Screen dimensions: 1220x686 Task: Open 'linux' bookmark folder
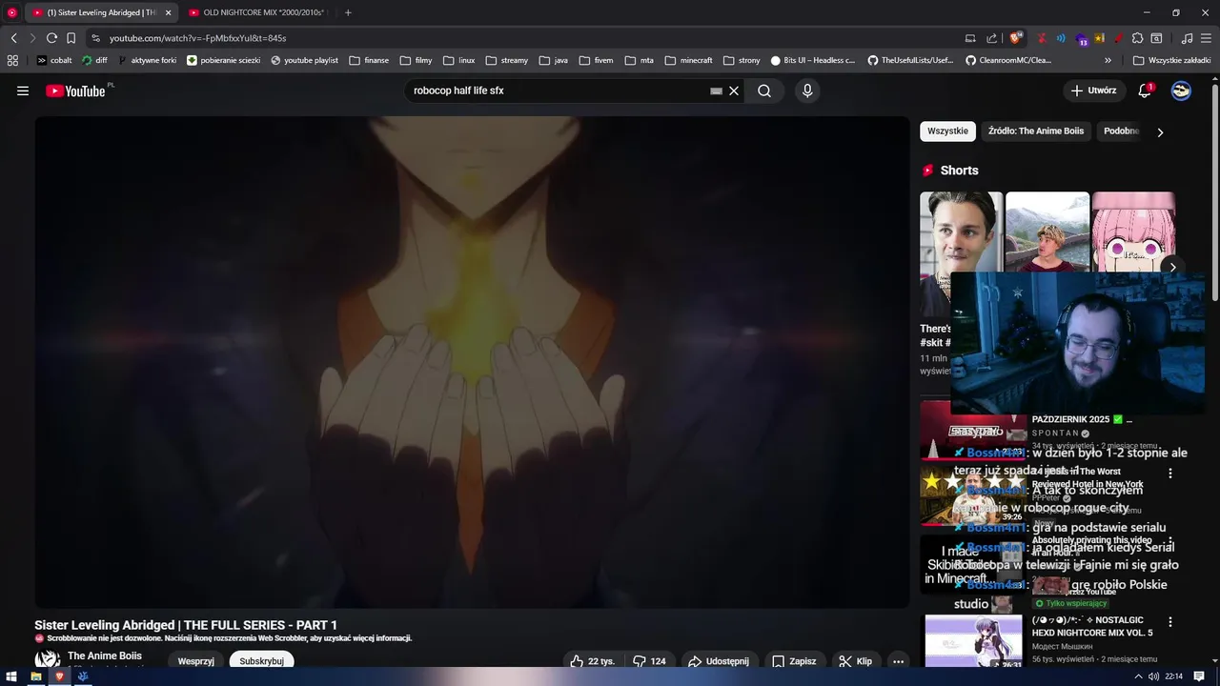click(x=457, y=60)
